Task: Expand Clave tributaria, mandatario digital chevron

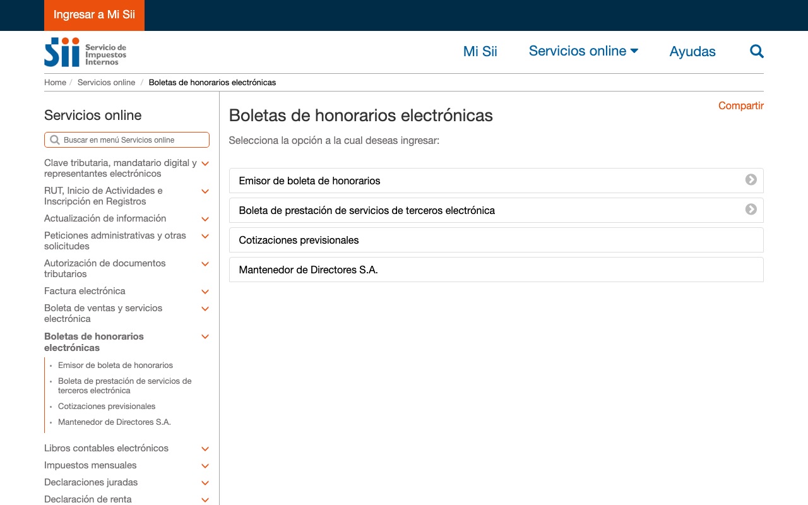Action: click(205, 163)
